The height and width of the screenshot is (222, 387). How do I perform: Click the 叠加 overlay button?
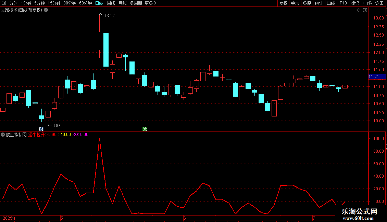[x=295, y=3]
